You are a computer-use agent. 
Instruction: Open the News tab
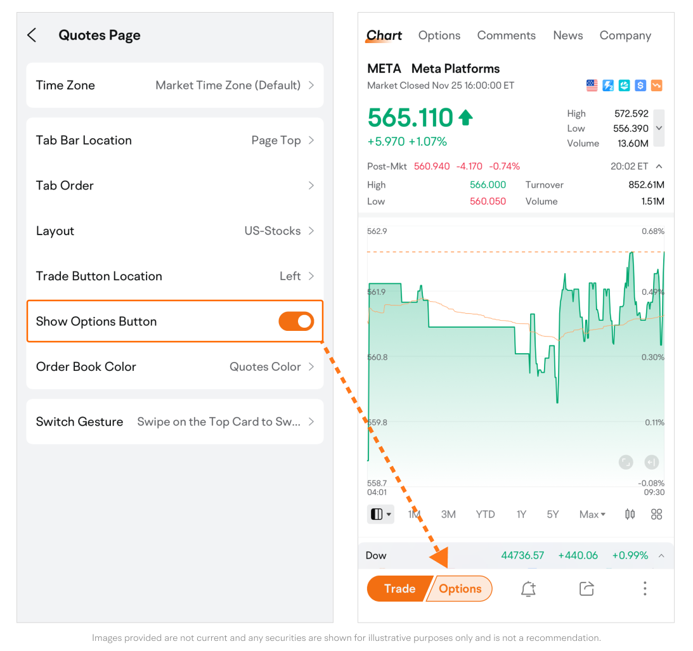(567, 35)
